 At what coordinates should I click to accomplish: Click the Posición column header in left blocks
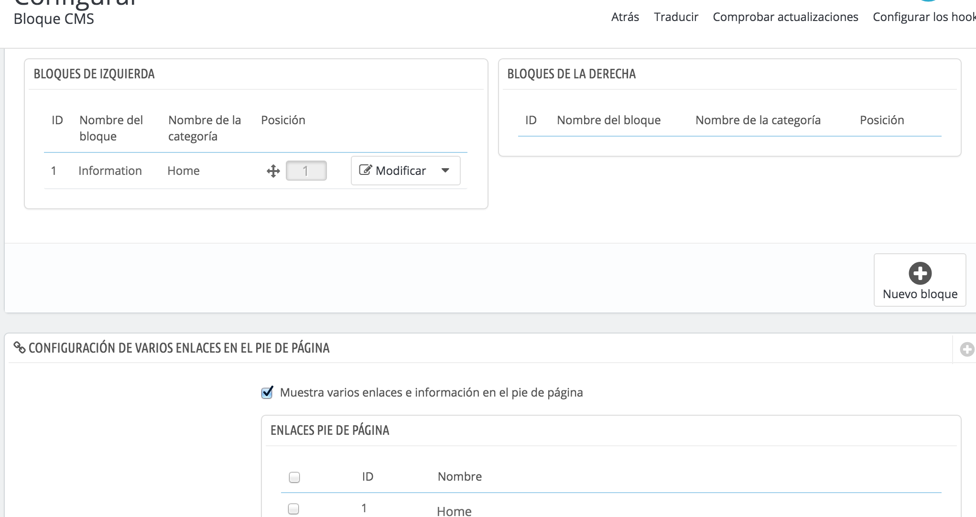(x=283, y=120)
